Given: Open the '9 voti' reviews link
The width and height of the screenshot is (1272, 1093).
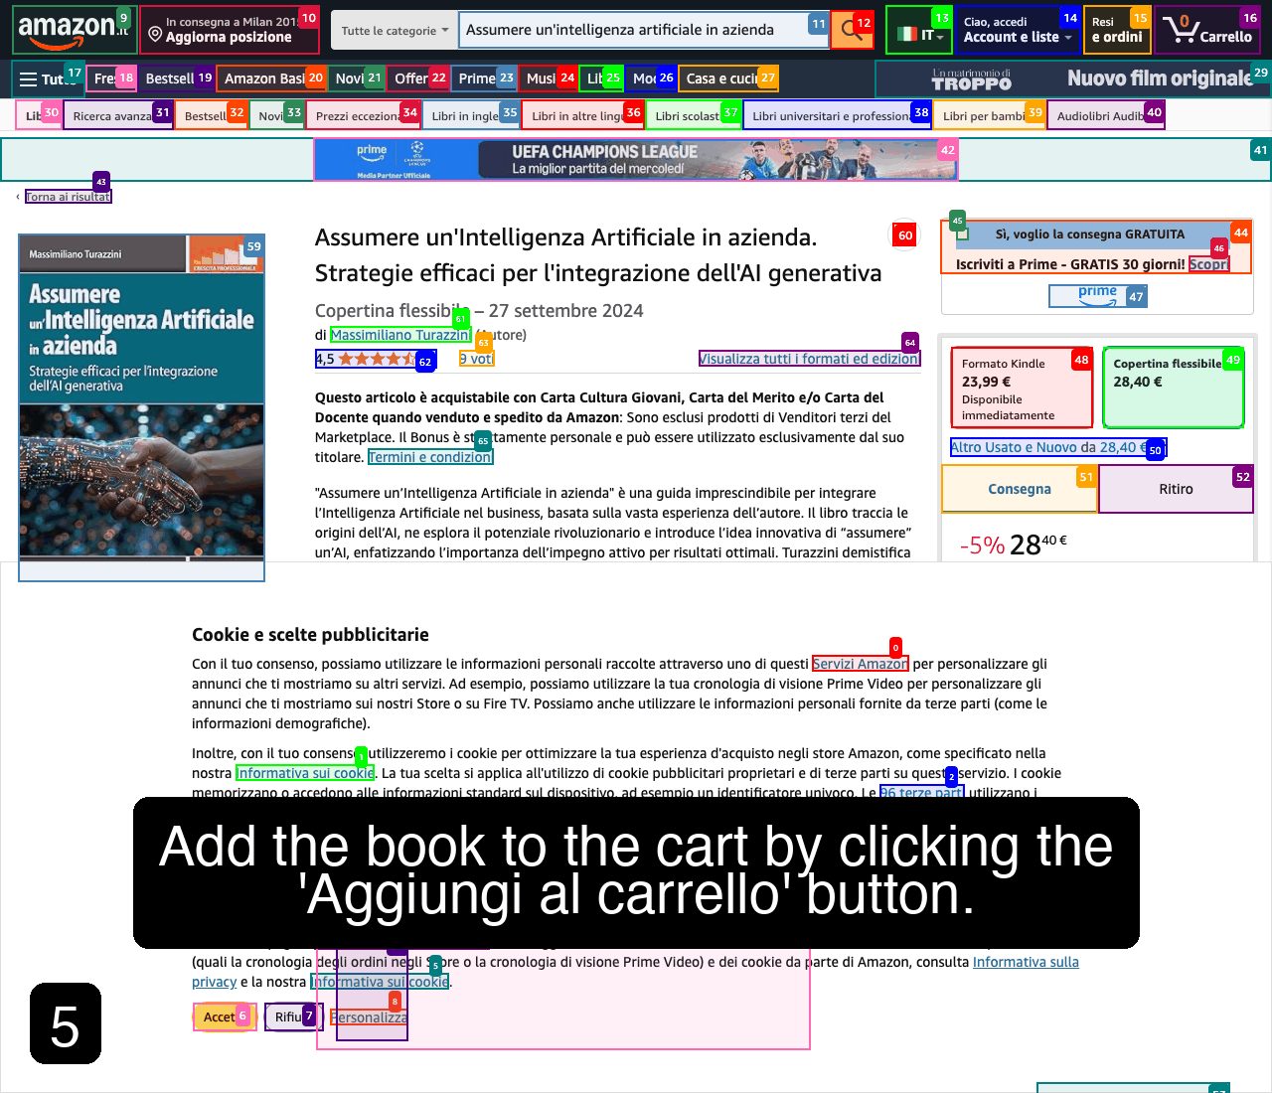Looking at the screenshot, I should [x=476, y=359].
